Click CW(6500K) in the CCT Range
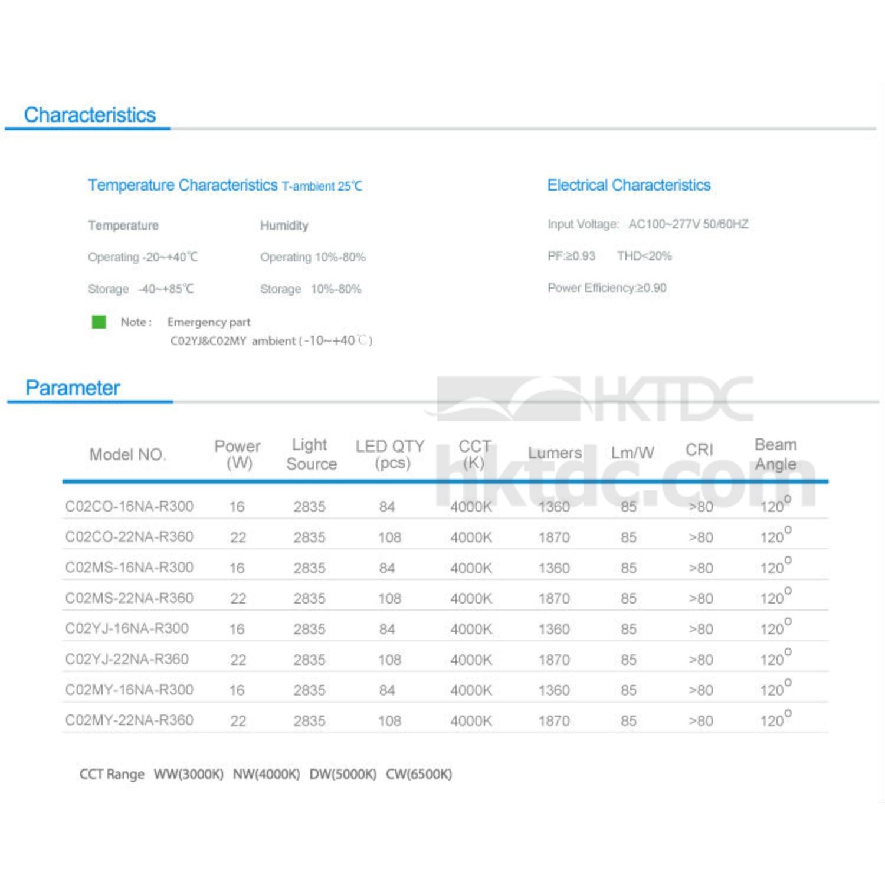This screenshot has height=885, width=885. click(x=418, y=774)
